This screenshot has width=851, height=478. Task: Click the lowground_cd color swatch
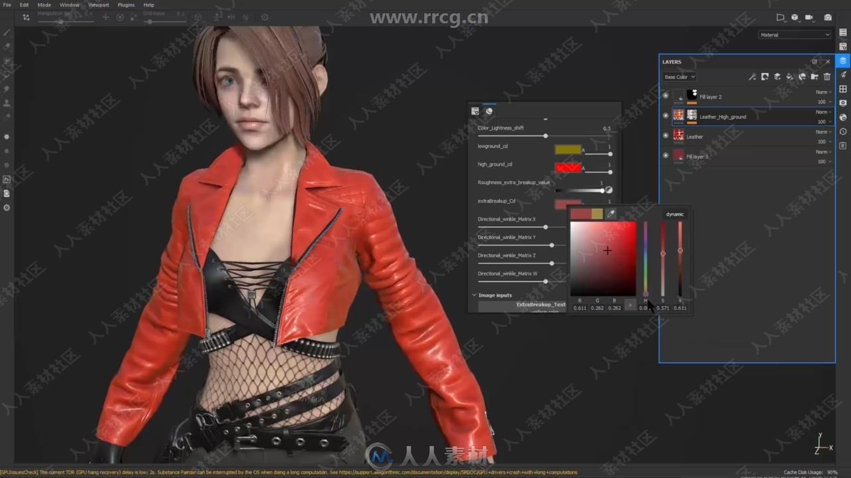tap(568, 149)
